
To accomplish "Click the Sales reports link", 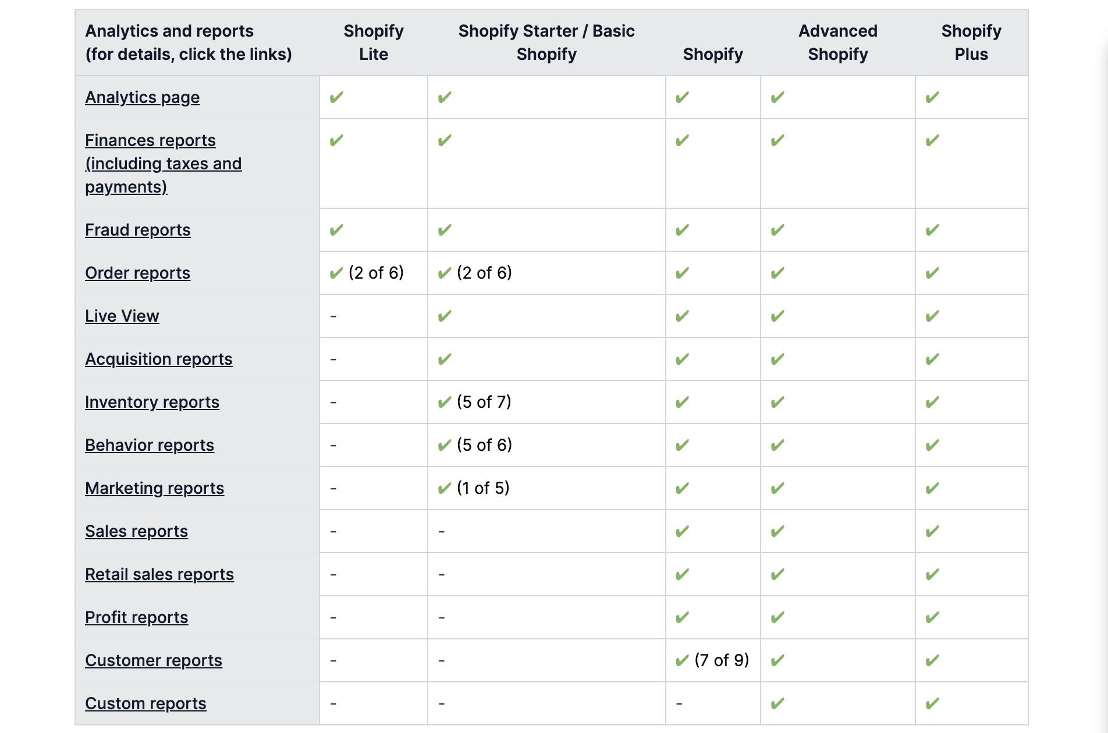I will tap(136, 531).
